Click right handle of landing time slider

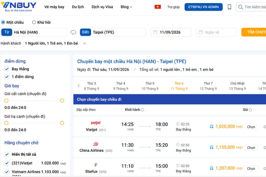pyautogui.click(x=62, y=123)
